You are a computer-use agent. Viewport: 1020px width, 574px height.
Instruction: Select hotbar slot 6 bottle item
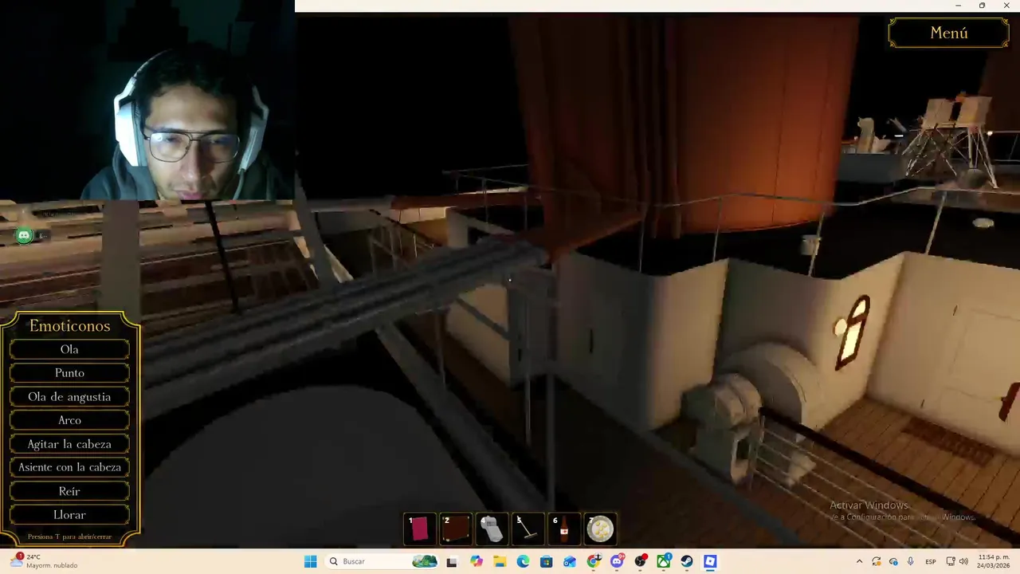coord(563,529)
